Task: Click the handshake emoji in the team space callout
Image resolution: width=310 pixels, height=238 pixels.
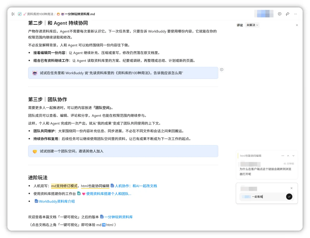Action: 35,151
